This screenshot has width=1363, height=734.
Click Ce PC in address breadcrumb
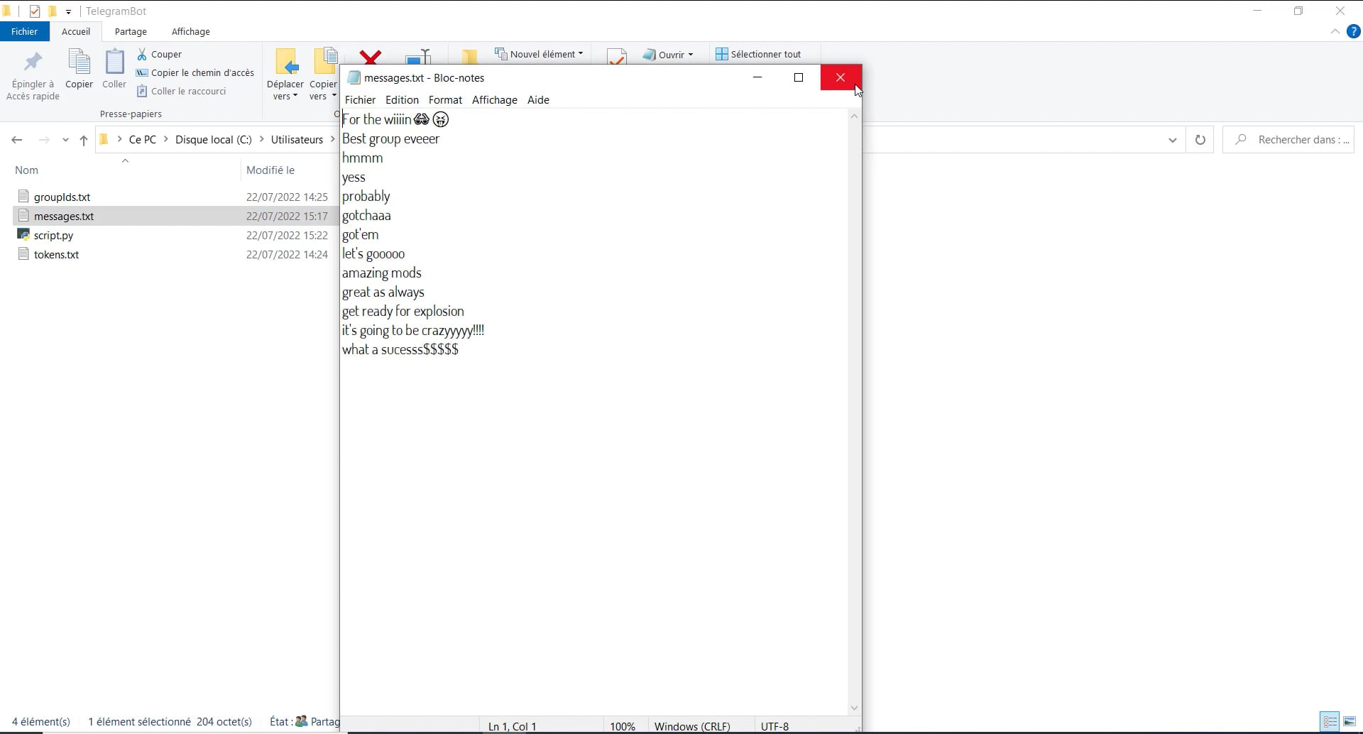point(143,139)
